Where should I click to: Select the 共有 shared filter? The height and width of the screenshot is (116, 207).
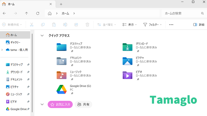pos(83,104)
